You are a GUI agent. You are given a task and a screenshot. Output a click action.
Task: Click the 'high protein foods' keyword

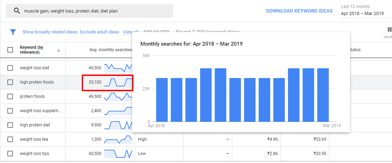37,82
